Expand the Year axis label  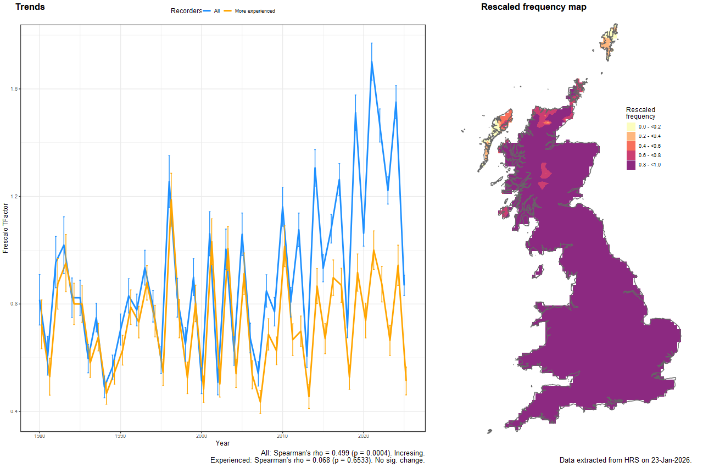pyautogui.click(x=223, y=443)
